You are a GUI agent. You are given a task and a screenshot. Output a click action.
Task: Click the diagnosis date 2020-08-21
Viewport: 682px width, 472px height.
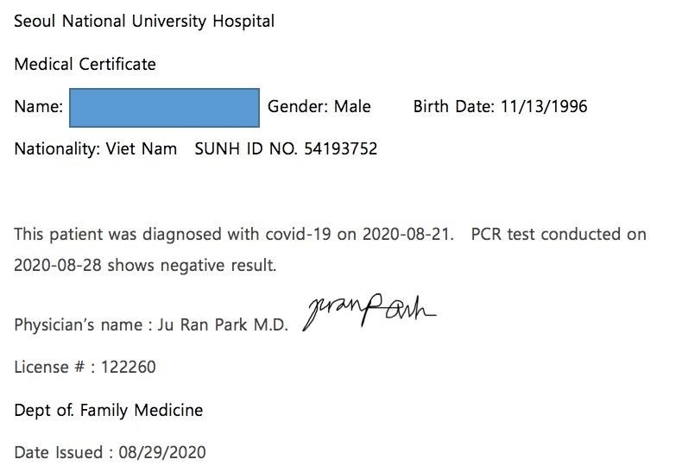pos(407,234)
